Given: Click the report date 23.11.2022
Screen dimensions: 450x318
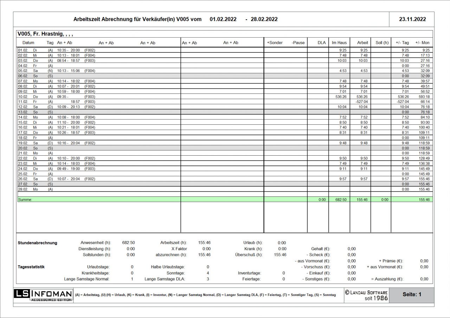Looking at the screenshot, I should [x=412, y=19].
